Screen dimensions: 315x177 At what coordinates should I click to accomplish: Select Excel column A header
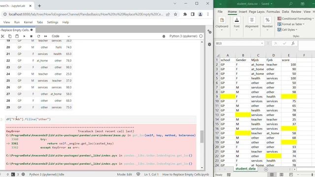227,55
